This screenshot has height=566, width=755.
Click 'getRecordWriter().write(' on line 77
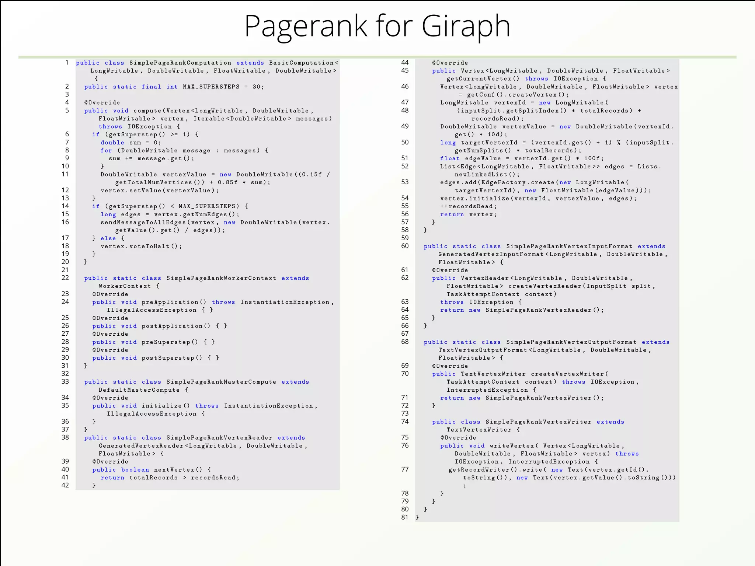(497, 470)
